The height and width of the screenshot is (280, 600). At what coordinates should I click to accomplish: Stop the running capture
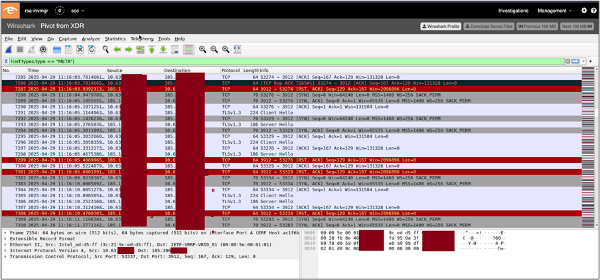pos(21,49)
